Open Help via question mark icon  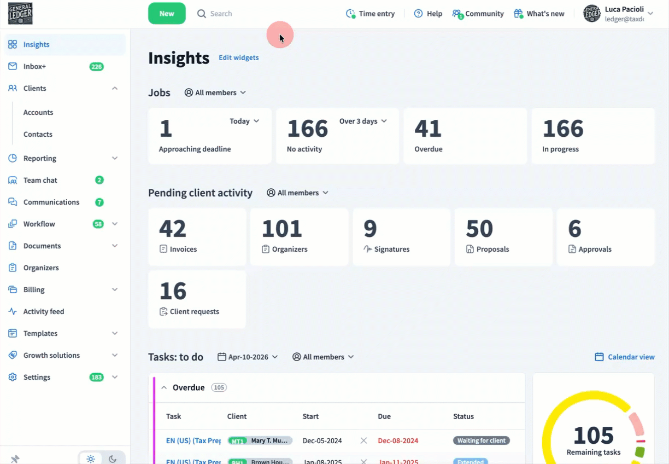[x=418, y=14]
